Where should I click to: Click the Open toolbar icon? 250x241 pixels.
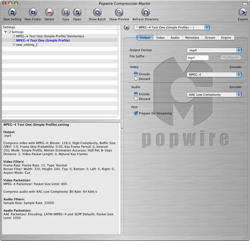click(77, 12)
